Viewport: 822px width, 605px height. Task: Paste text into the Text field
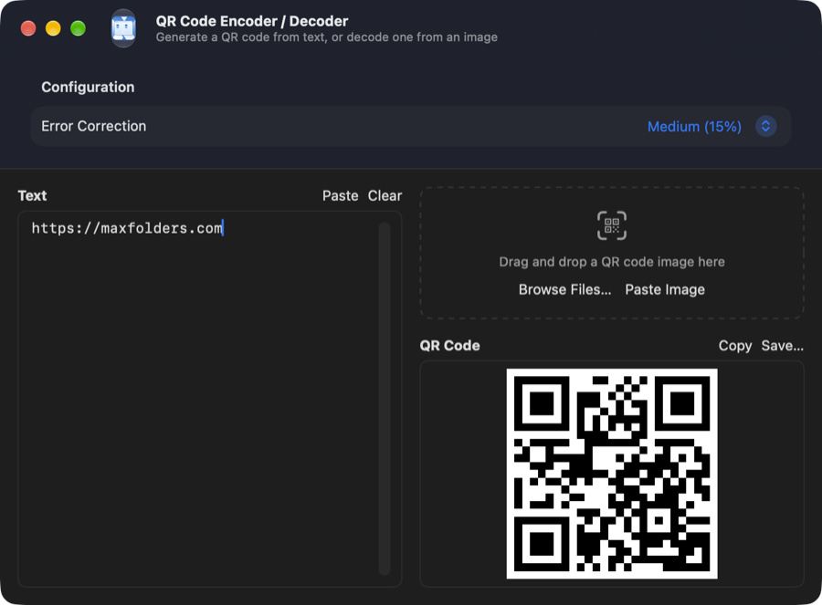(341, 196)
